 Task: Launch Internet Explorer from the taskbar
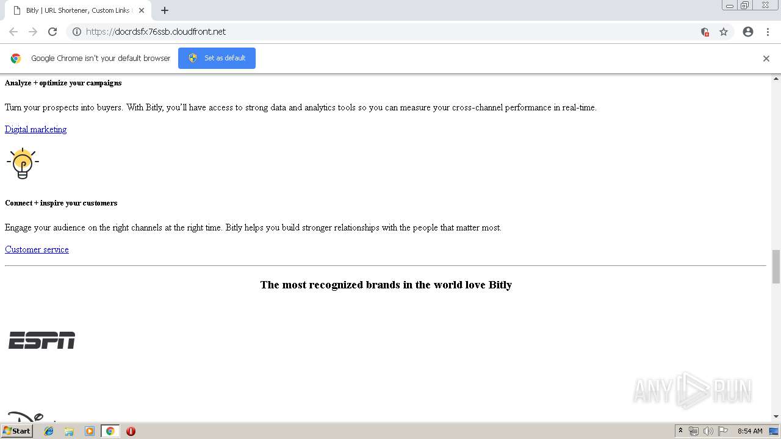[49, 431]
